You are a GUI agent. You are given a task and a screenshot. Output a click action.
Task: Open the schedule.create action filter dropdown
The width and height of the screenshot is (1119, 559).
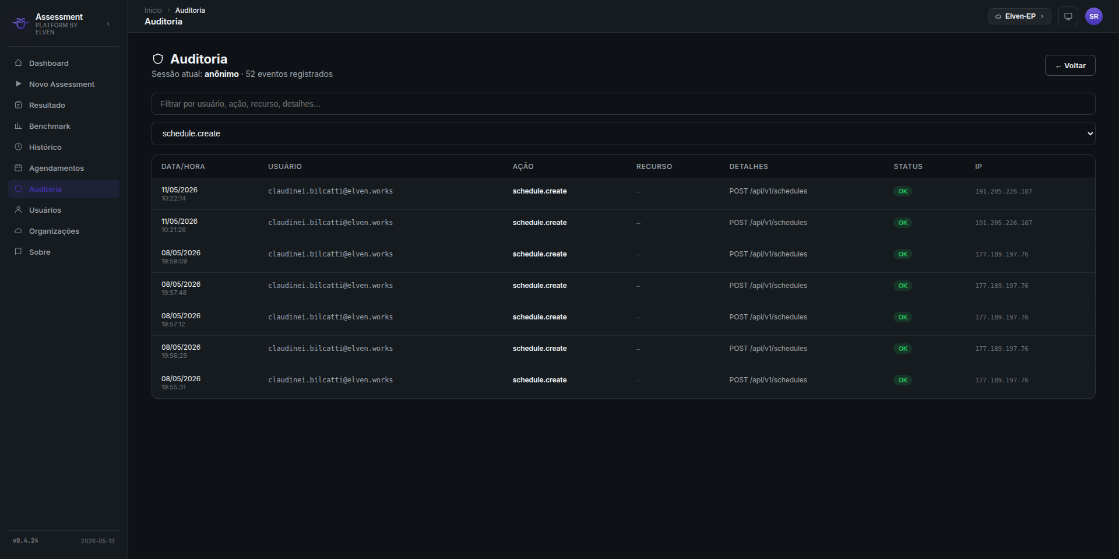623,133
